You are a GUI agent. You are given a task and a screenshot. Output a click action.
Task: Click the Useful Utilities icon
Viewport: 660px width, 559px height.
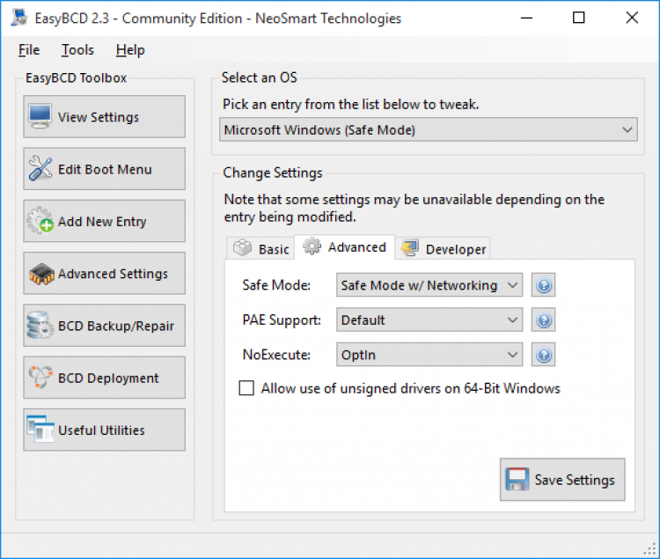[x=40, y=430]
